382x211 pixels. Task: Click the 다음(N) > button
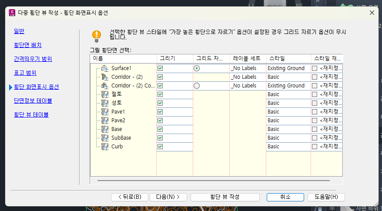168,197
